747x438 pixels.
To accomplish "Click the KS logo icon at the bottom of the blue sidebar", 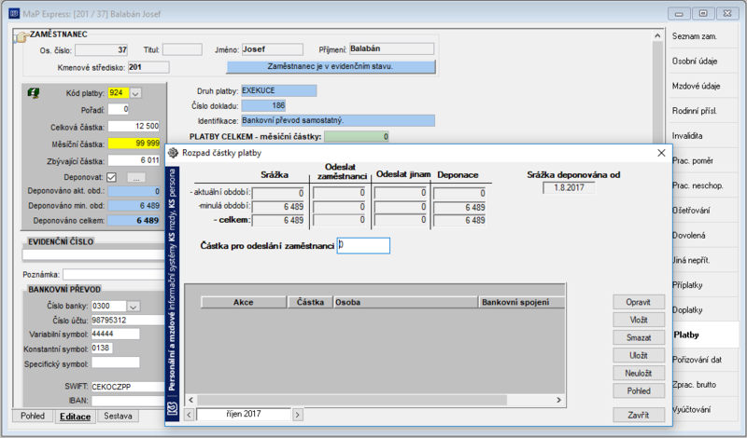I will pyautogui.click(x=173, y=408).
